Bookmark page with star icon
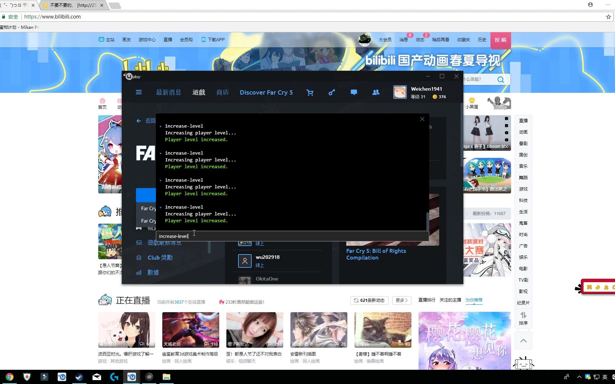This screenshot has width=615, height=384. tap(608, 17)
